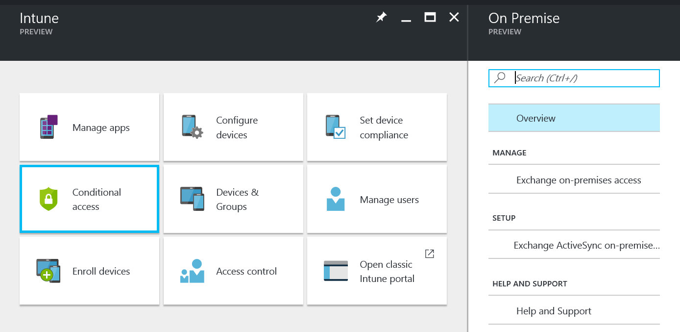Click the classic Intune portal window icon
The height and width of the screenshot is (332, 680).
point(336,271)
